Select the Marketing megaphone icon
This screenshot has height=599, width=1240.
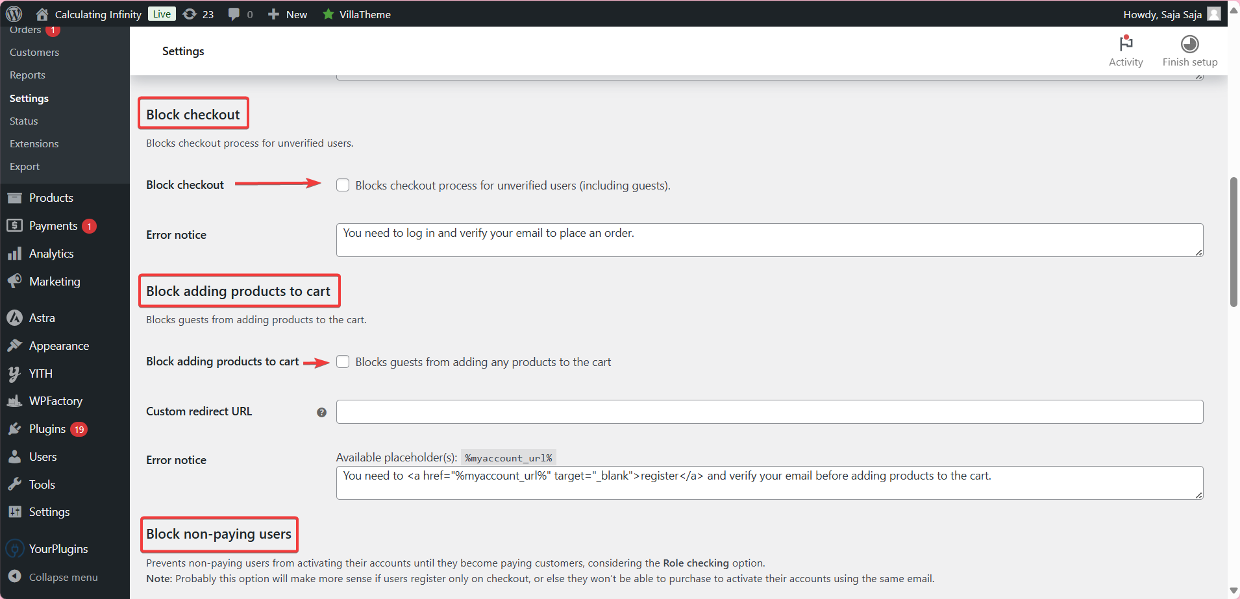coord(16,281)
